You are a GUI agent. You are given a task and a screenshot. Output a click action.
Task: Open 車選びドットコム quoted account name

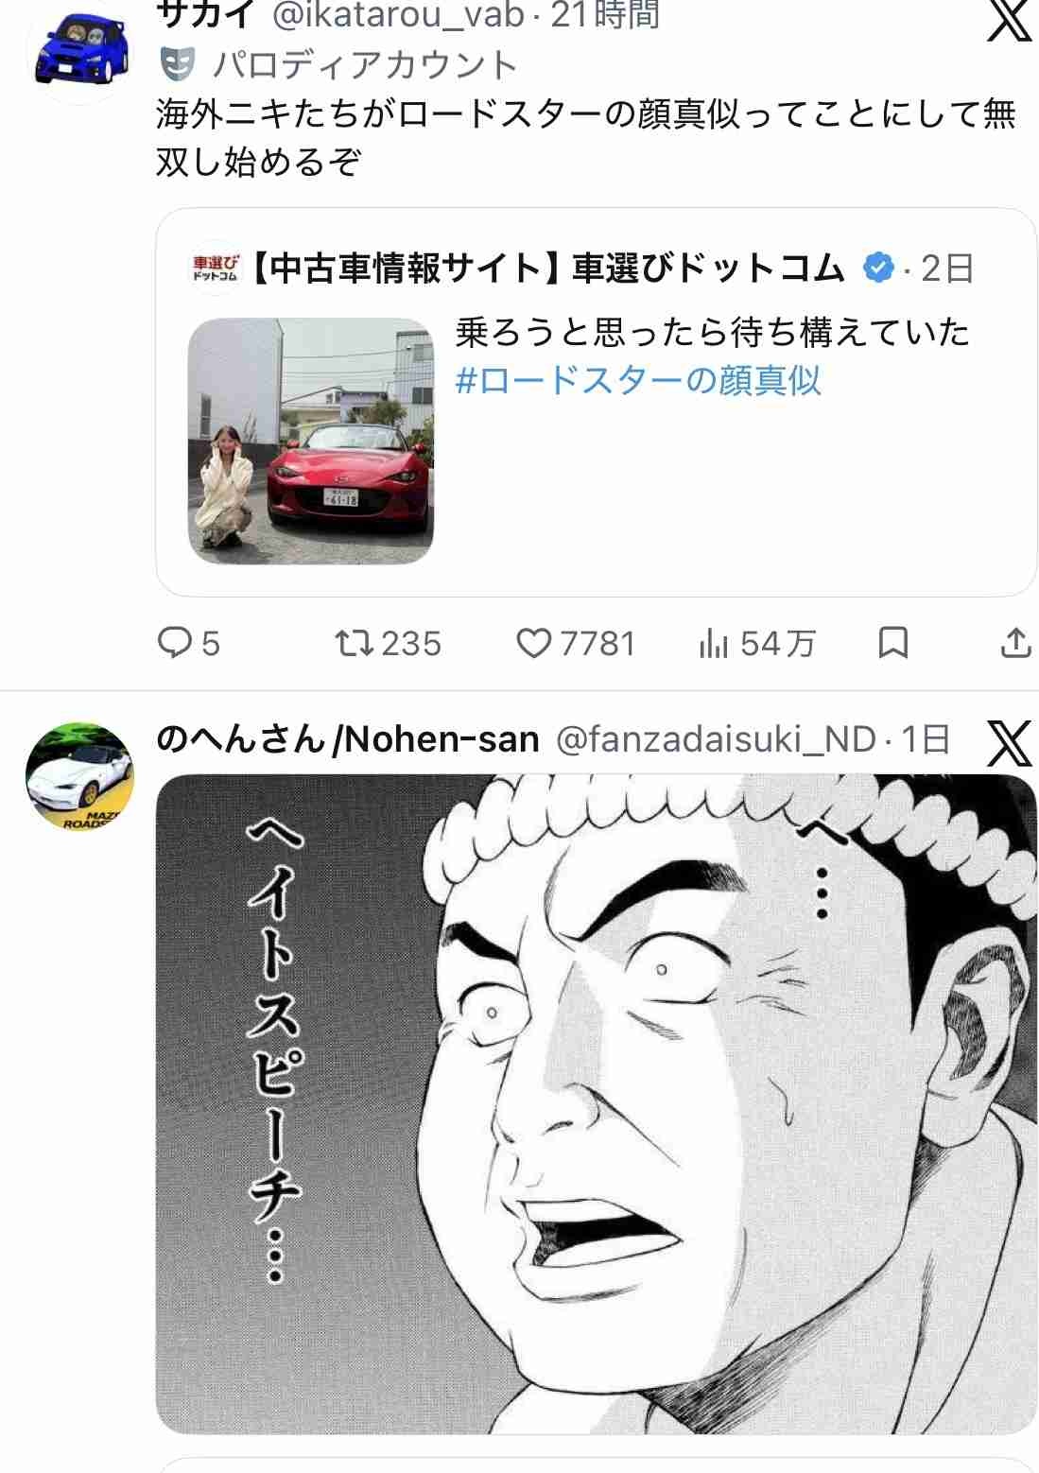click(546, 269)
